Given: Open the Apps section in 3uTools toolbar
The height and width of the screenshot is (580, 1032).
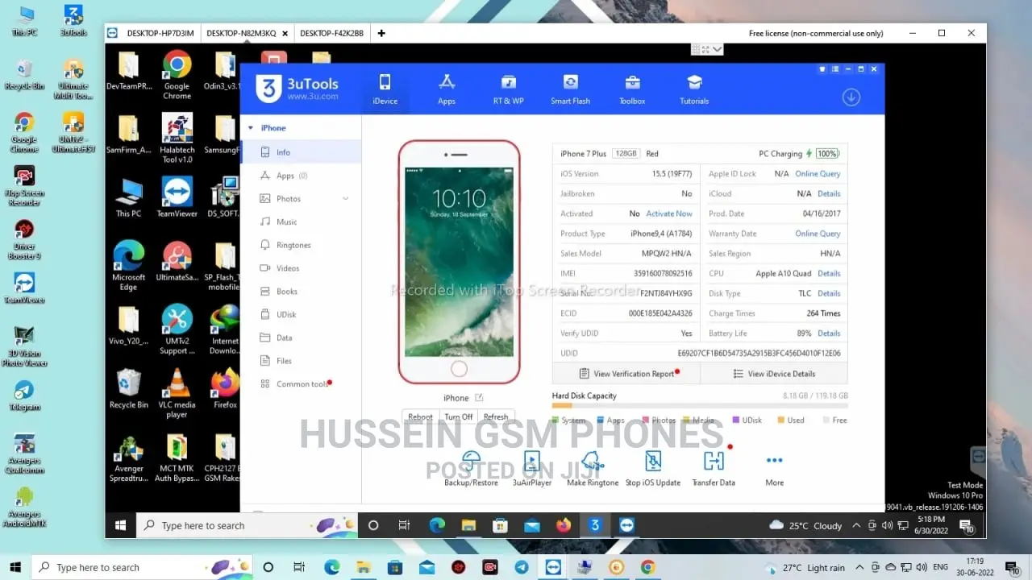Looking at the screenshot, I should (x=447, y=89).
